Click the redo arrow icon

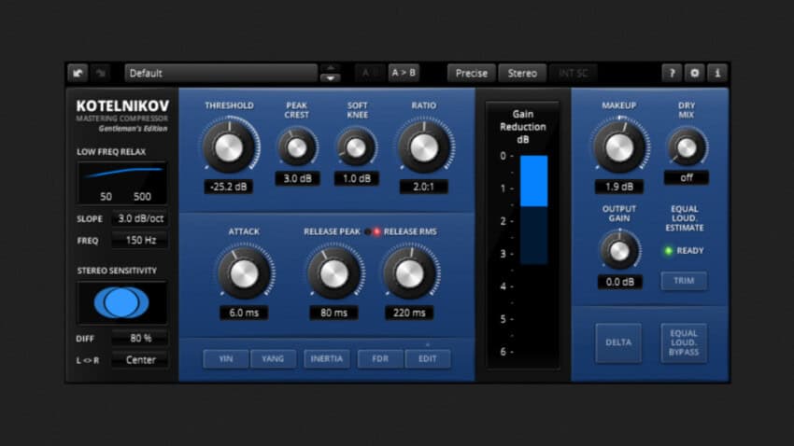[x=101, y=73]
